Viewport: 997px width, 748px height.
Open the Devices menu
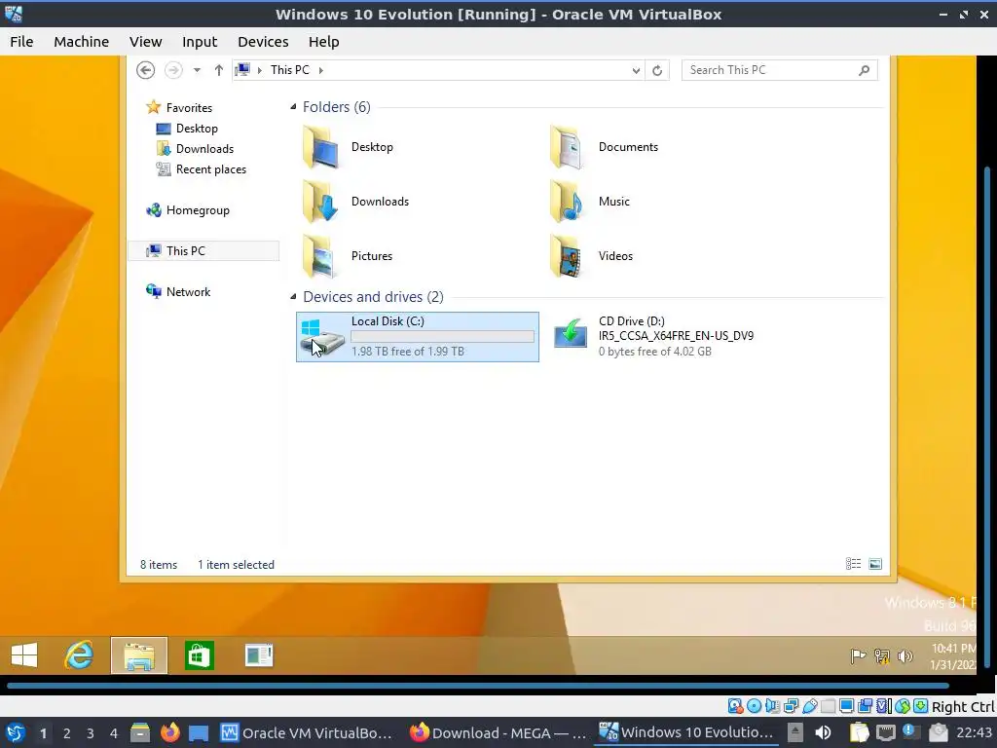pyautogui.click(x=263, y=42)
